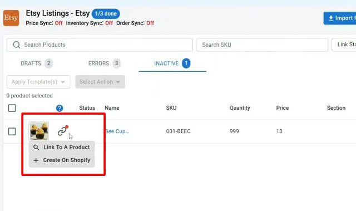Focus the Search SKU input field

tap(262, 45)
